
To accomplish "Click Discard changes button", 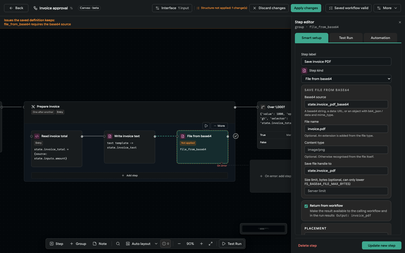I will [269, 8].
